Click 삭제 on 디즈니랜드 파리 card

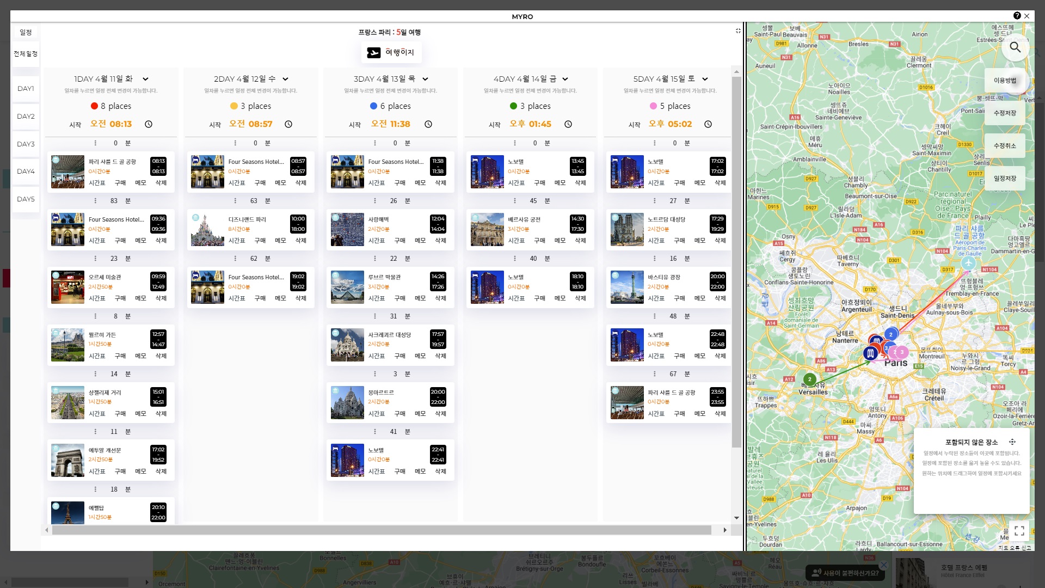(300, 241)
